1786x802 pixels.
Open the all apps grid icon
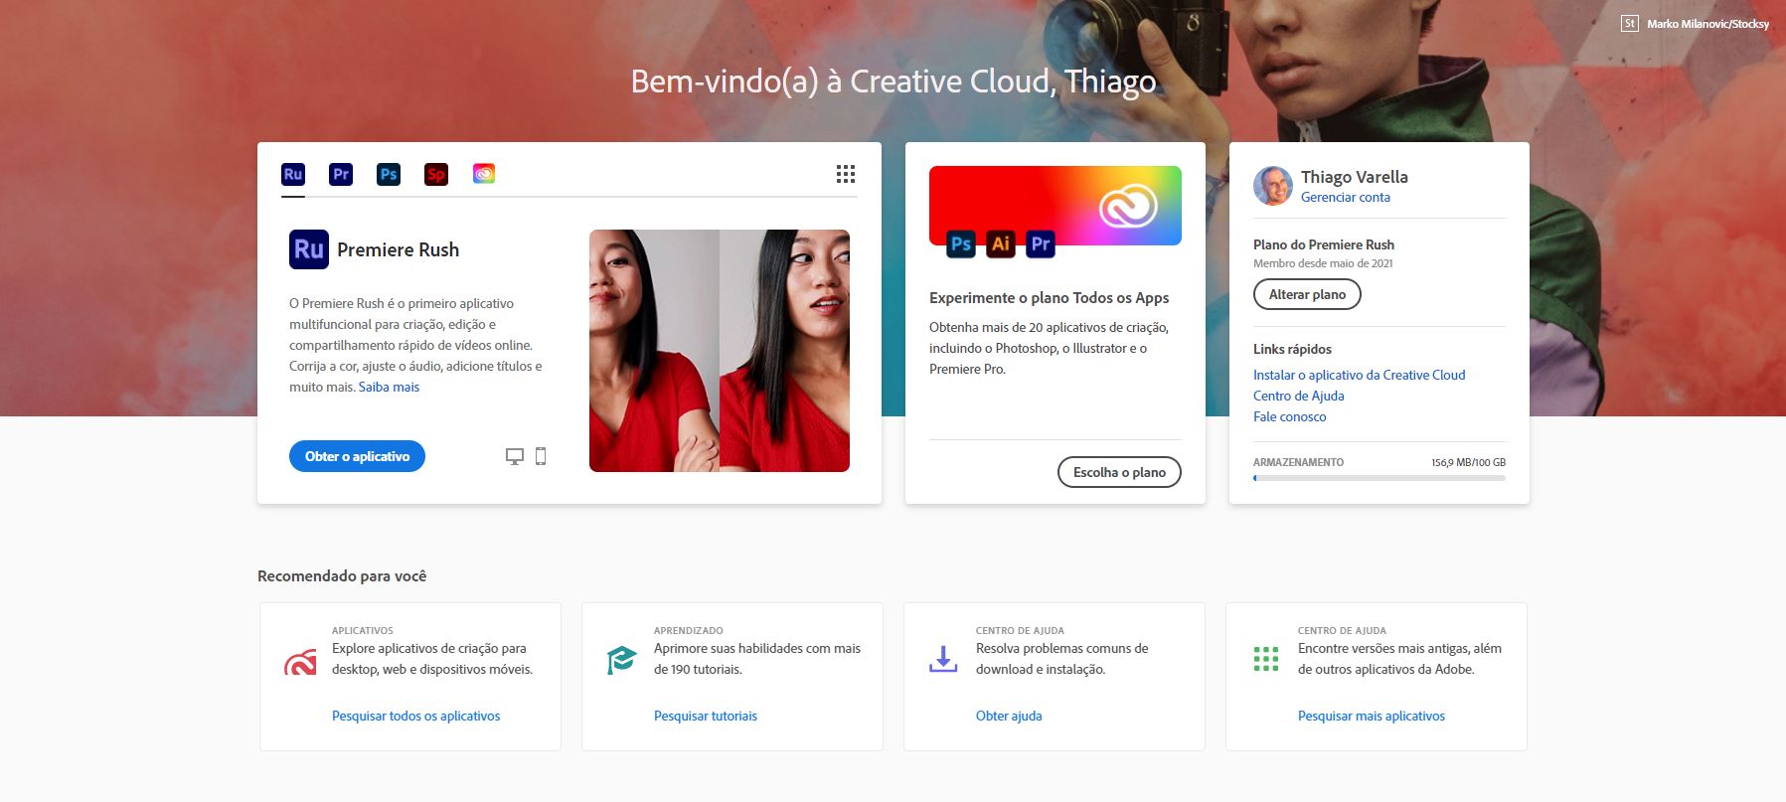pyautogui.click(x=846, y=174)
